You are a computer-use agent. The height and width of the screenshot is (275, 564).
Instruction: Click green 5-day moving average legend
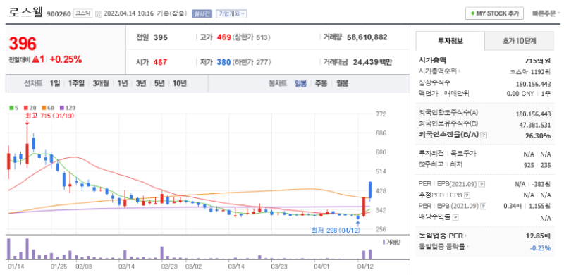[14, 108]
